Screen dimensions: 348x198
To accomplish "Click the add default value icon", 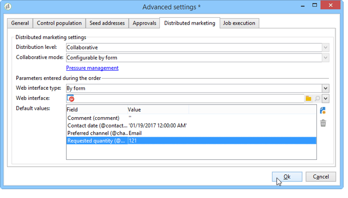I will [x=323, y=110].
